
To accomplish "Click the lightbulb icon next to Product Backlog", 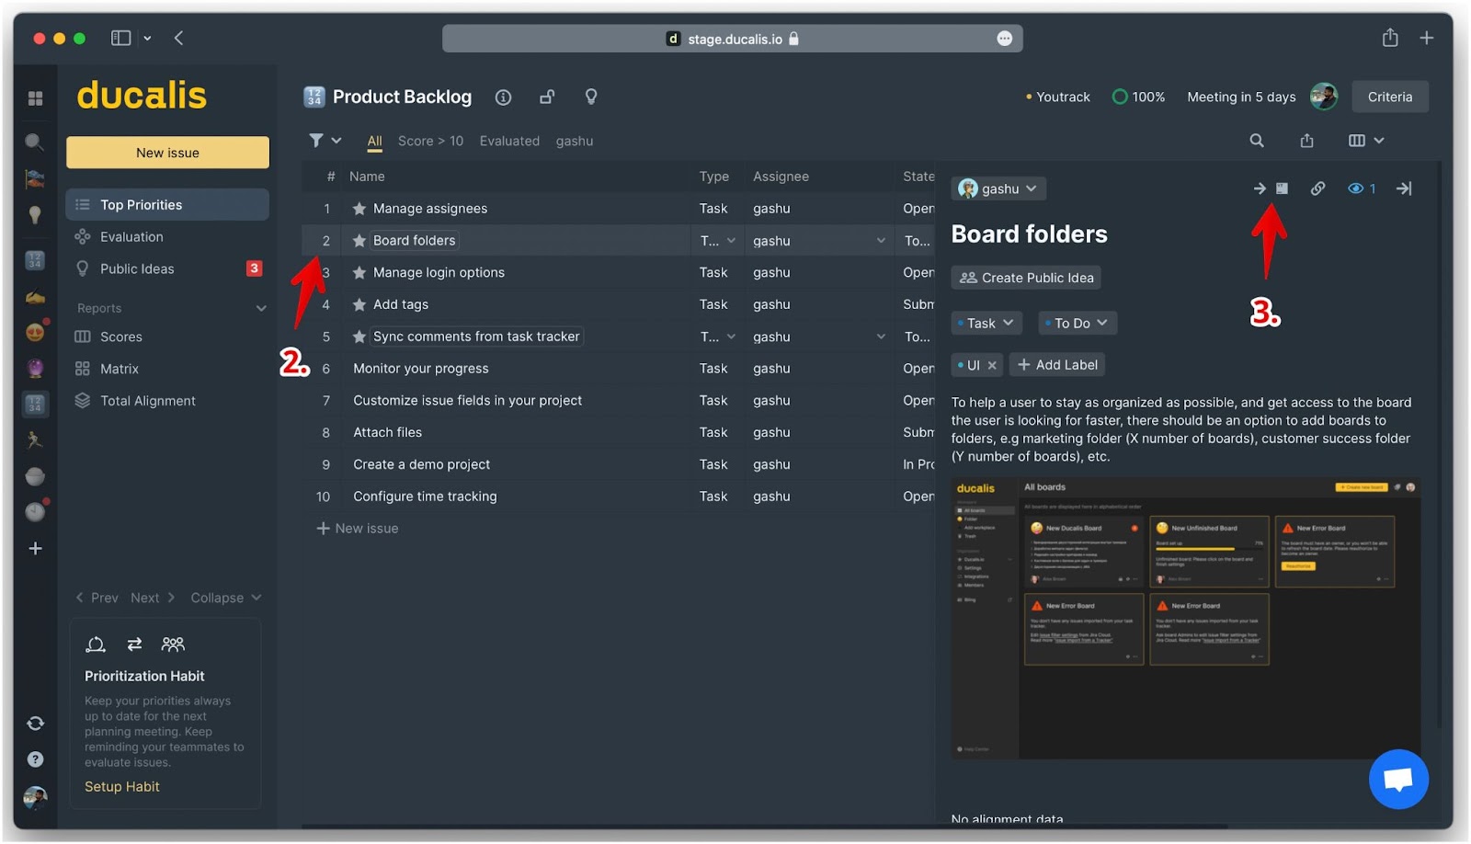I will [591, 97].
